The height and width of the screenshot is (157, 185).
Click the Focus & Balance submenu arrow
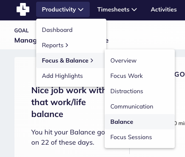point(92,60)
